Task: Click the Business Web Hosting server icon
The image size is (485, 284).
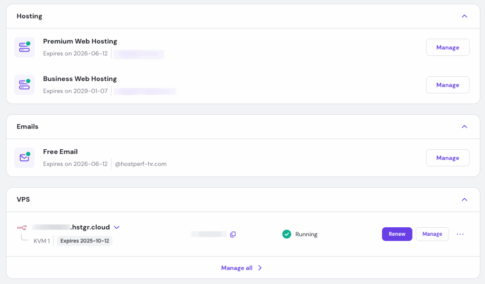Action: click(x=24, y=85)
